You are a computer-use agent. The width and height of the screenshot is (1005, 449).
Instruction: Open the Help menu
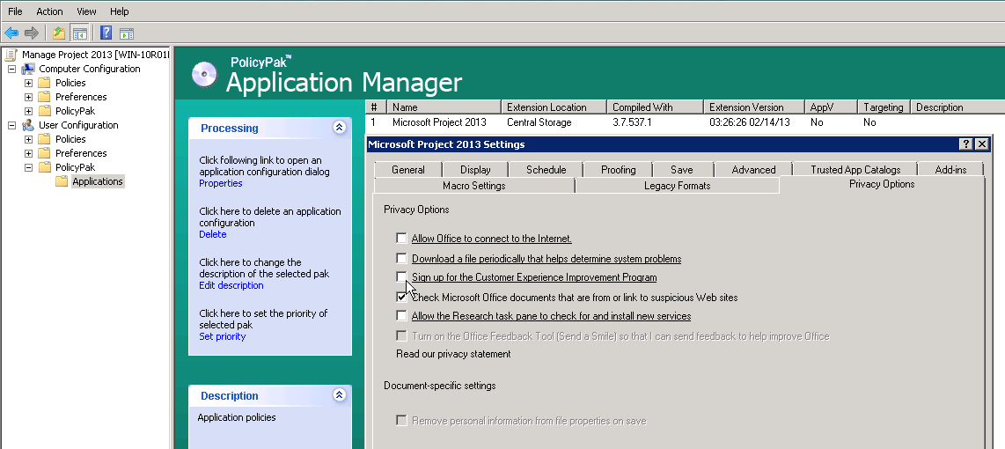point(119,11)
